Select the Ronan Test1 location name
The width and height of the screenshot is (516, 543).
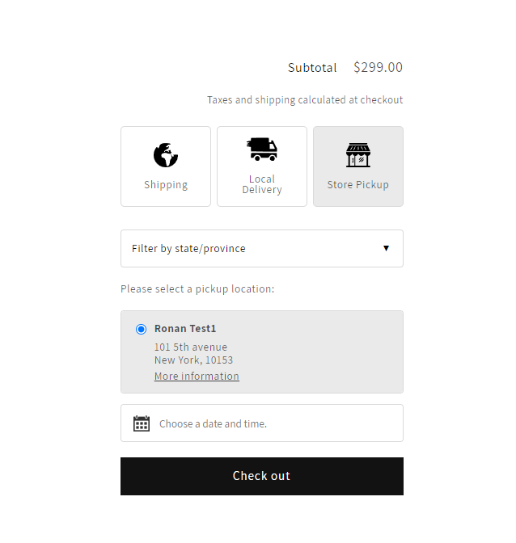click(185, 329)
